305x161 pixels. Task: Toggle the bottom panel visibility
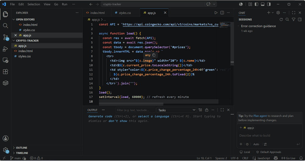pos(263,4)
